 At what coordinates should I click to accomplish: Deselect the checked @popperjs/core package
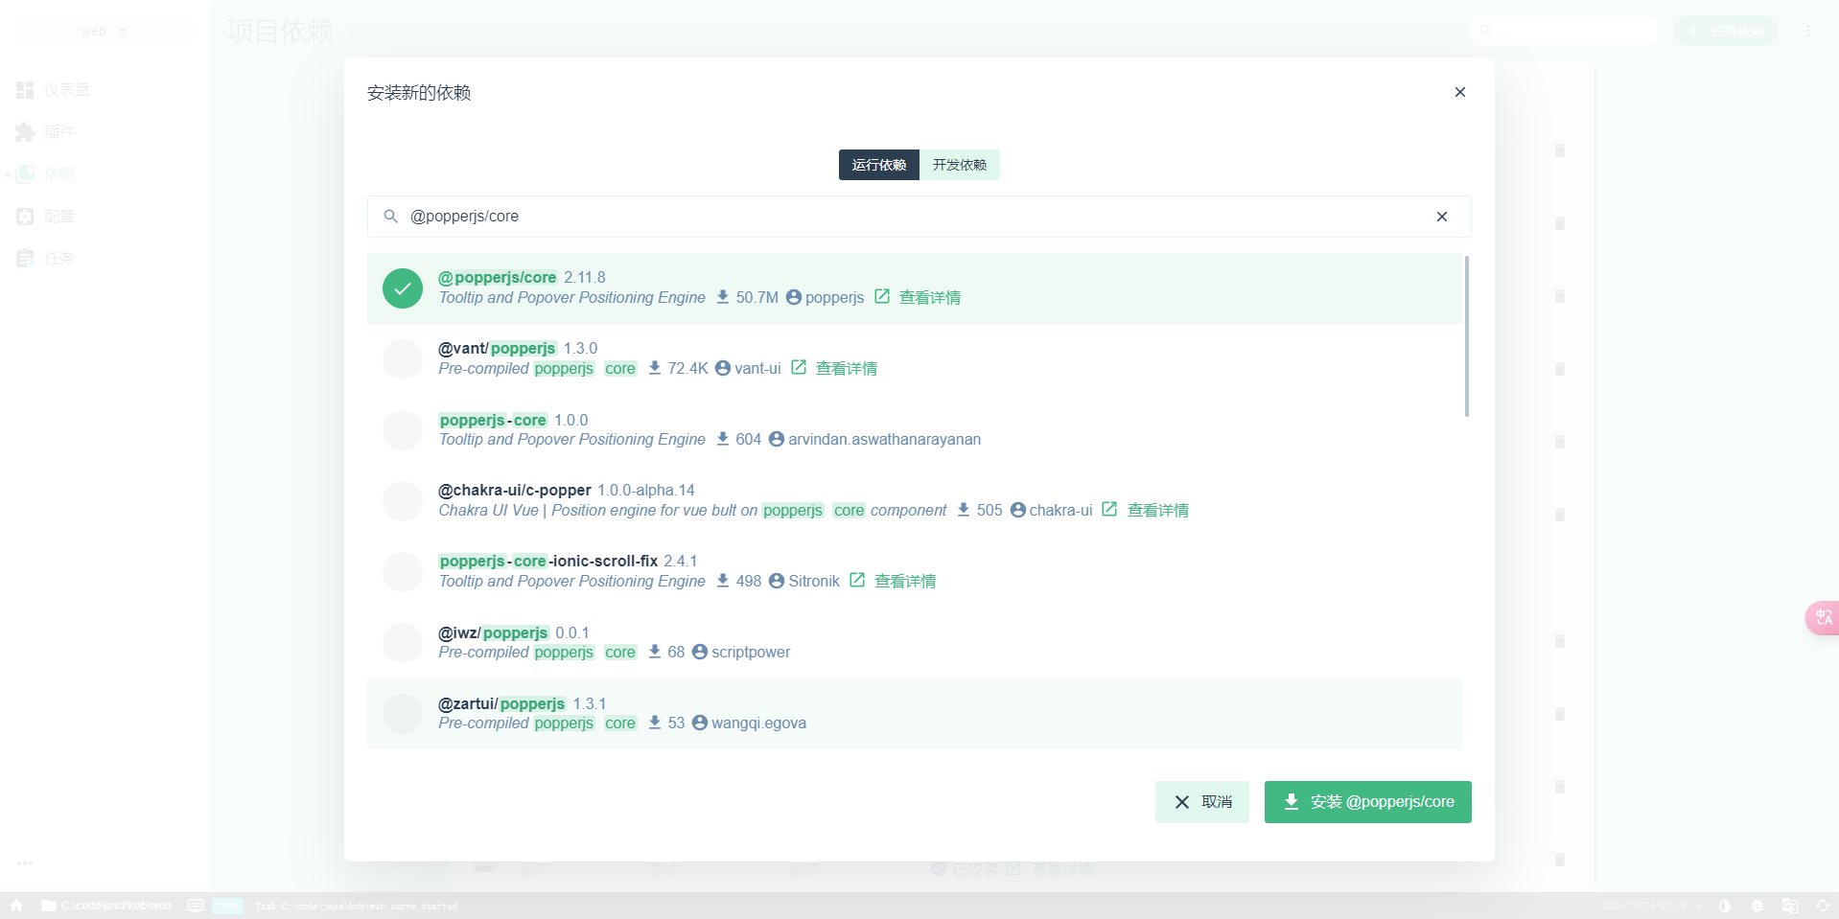(403, 288)
